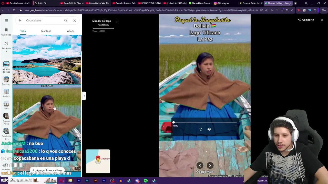Switch to the Montaña photos tab
This screenshot has width=328, height=184.
[x=46, y=31]
